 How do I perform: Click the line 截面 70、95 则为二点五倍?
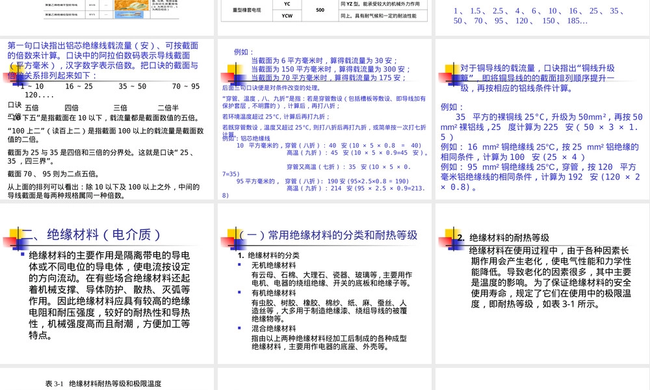click(x=53, y=174)
